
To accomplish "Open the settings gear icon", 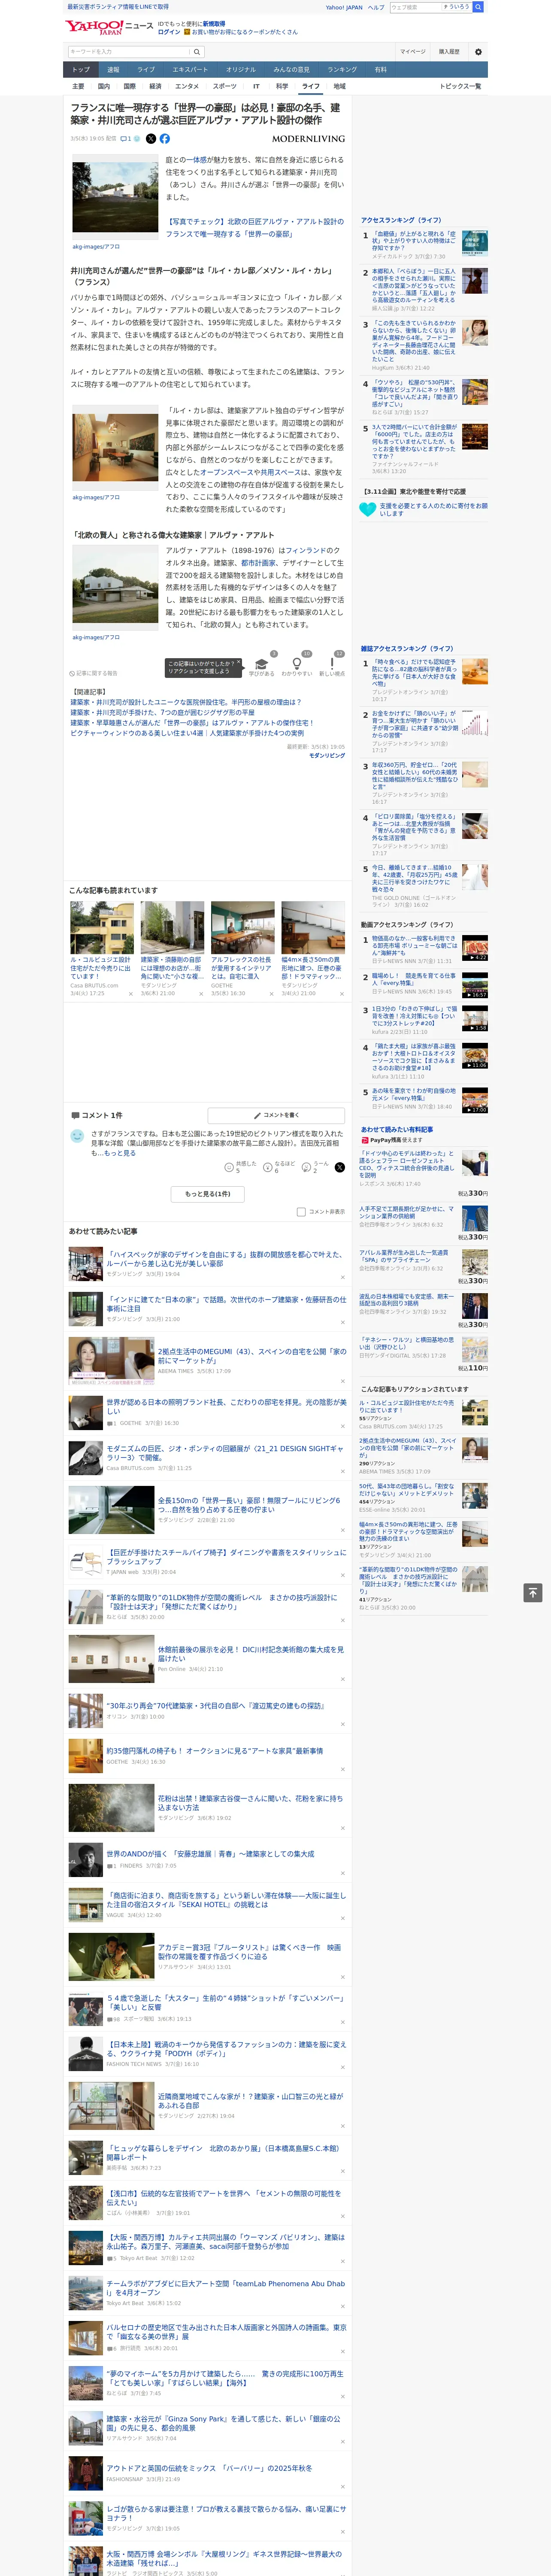I will click(478, 51).
